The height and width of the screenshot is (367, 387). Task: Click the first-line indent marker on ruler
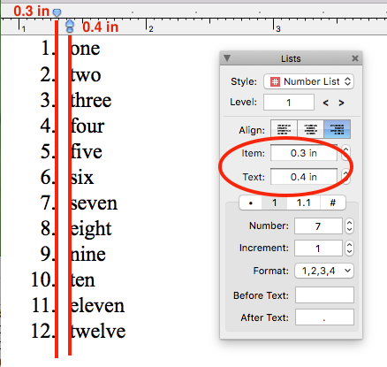coord(57,12)
